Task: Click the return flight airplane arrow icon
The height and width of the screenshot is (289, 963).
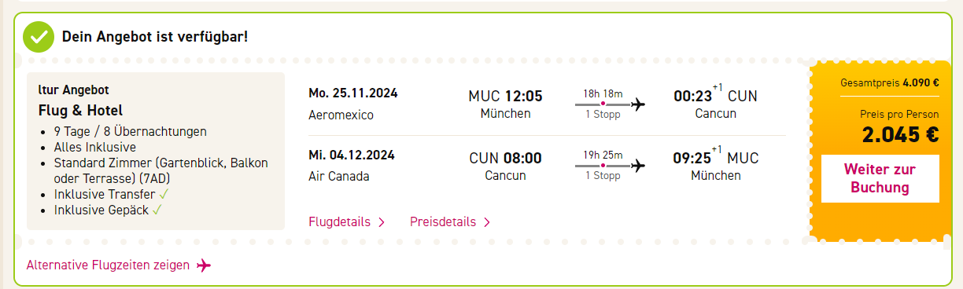Action: [638, 165]
